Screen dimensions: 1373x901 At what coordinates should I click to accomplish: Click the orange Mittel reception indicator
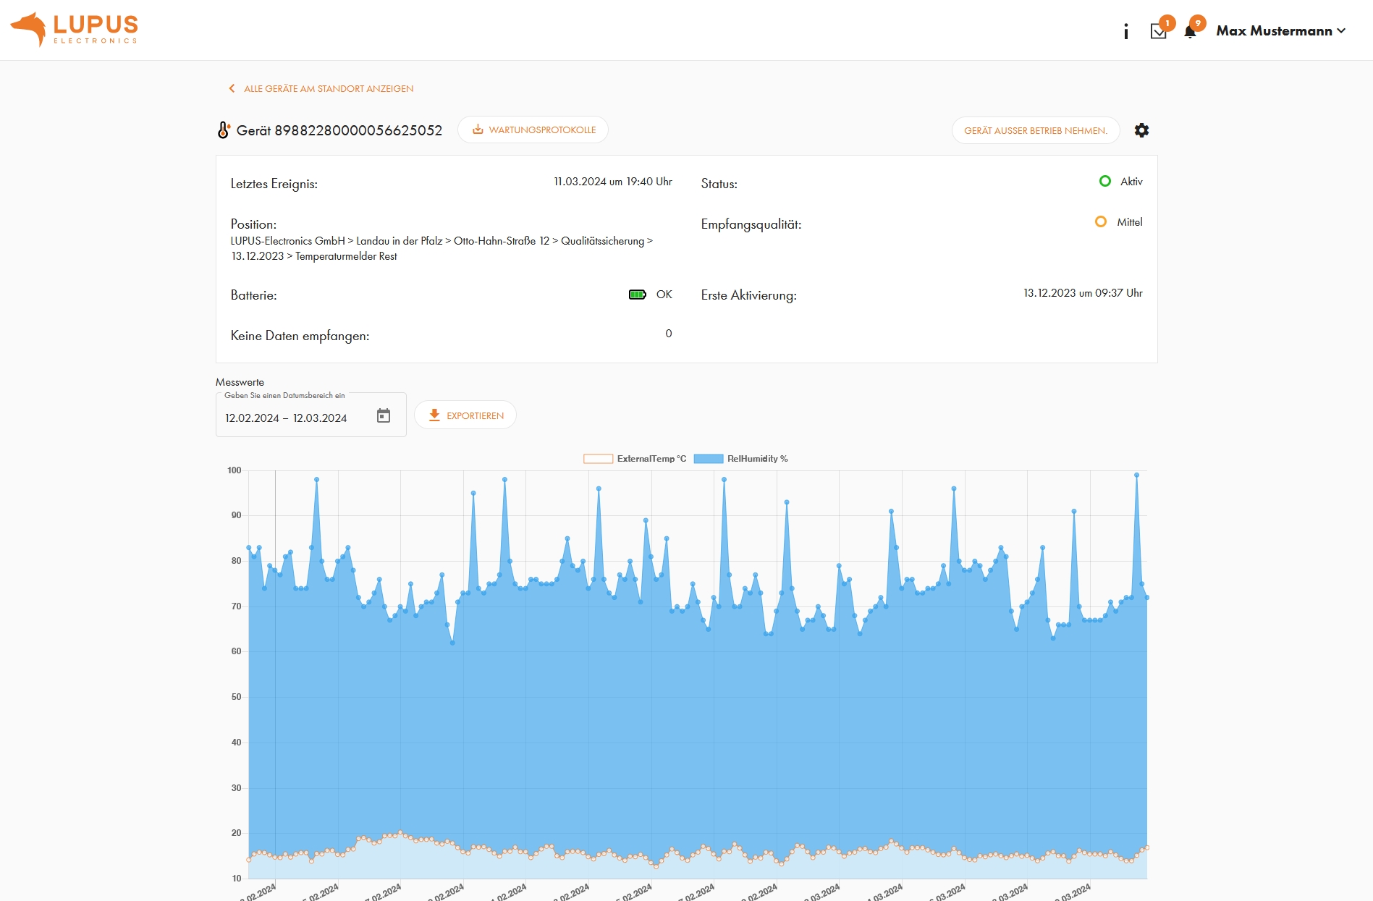1100,222
